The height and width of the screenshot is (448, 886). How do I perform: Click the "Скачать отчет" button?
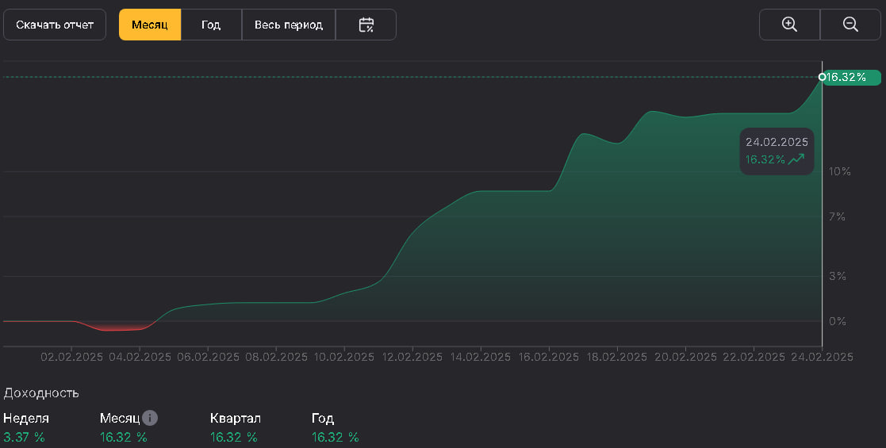coord(55,25)
